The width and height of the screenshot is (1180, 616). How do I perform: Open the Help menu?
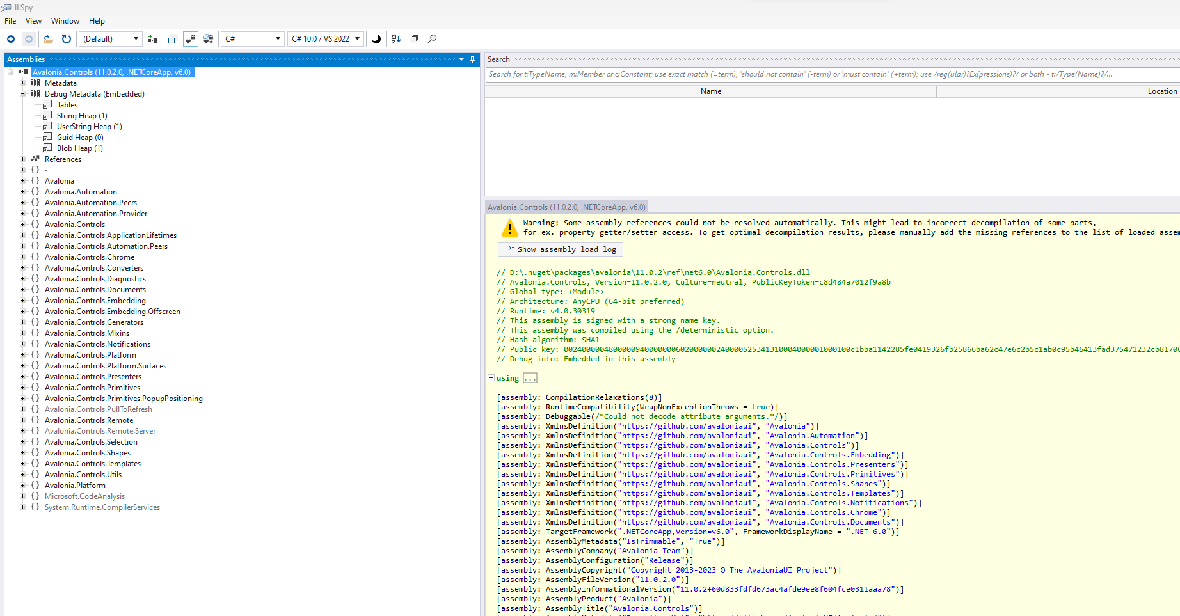(97, 21)
